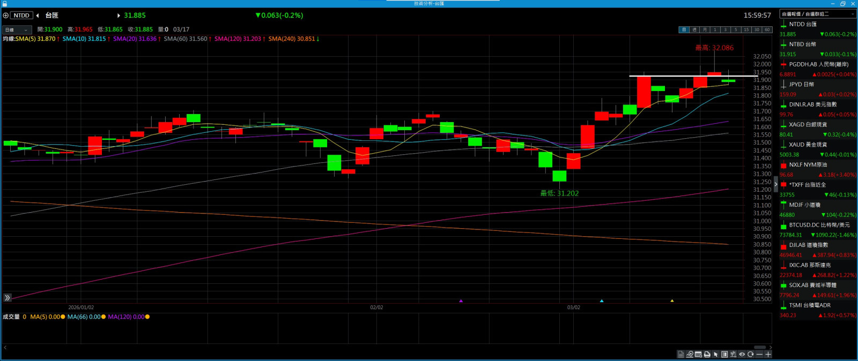The width and height of the screenshot is (858, 361).
Task: Click the NTDD symbol input box
Action: (22, 16)
